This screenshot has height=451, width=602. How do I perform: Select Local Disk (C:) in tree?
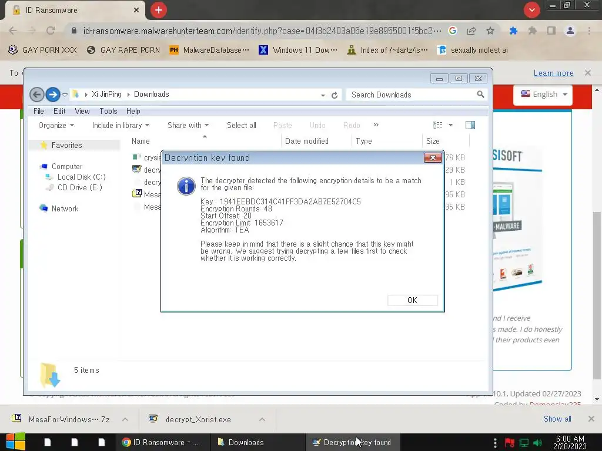pyautogui.click(x=81, y=177)
